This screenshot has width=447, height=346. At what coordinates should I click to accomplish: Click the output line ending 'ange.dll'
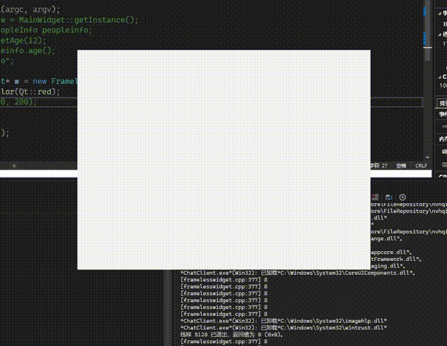[x=386, y=239]
